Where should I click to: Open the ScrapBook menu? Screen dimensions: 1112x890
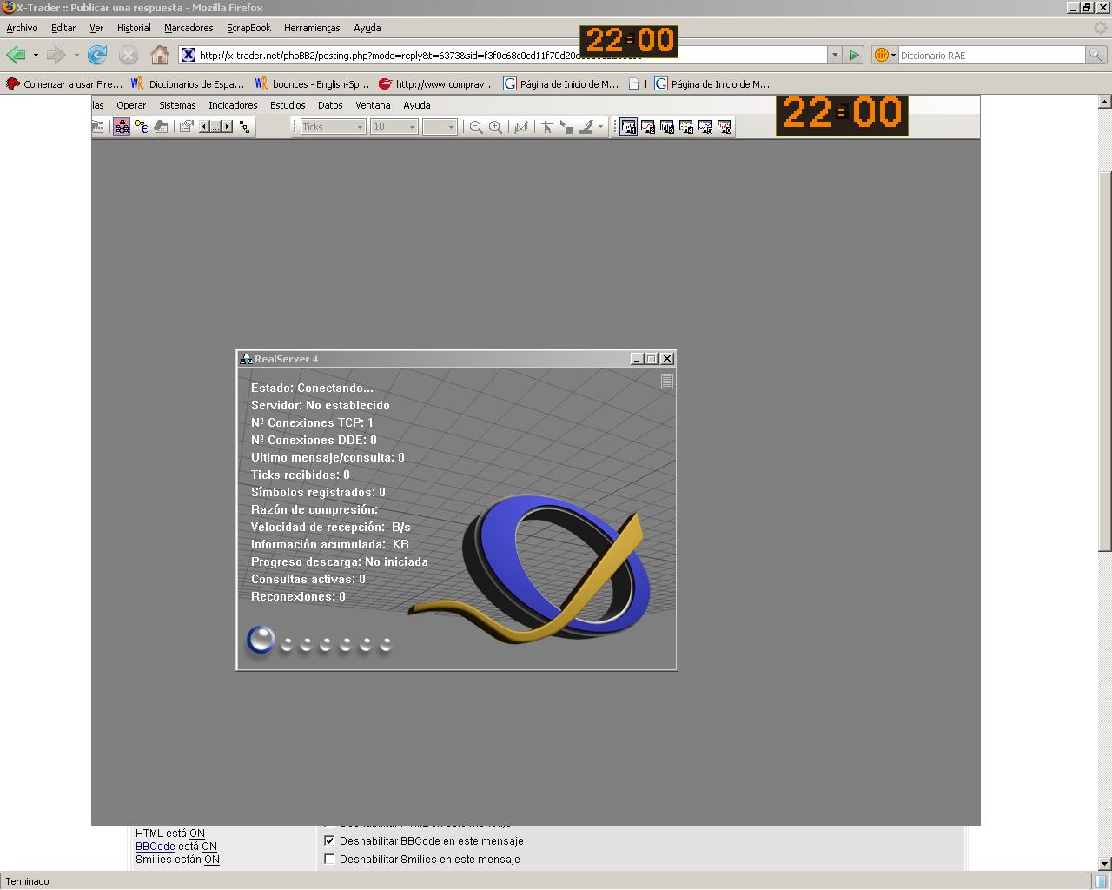(249, 28)
